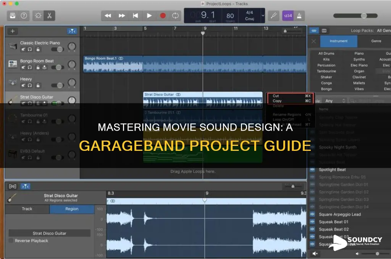Filter loops by Synths keyword
391x259 pixels.
pos(359,59)
